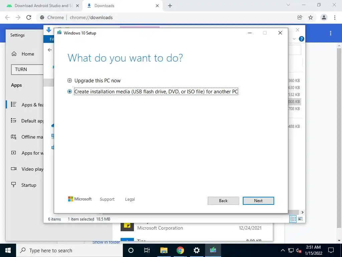Open Cortana from the taskbar
This screenshot has height=257, width=342.
tap(131, 250)
